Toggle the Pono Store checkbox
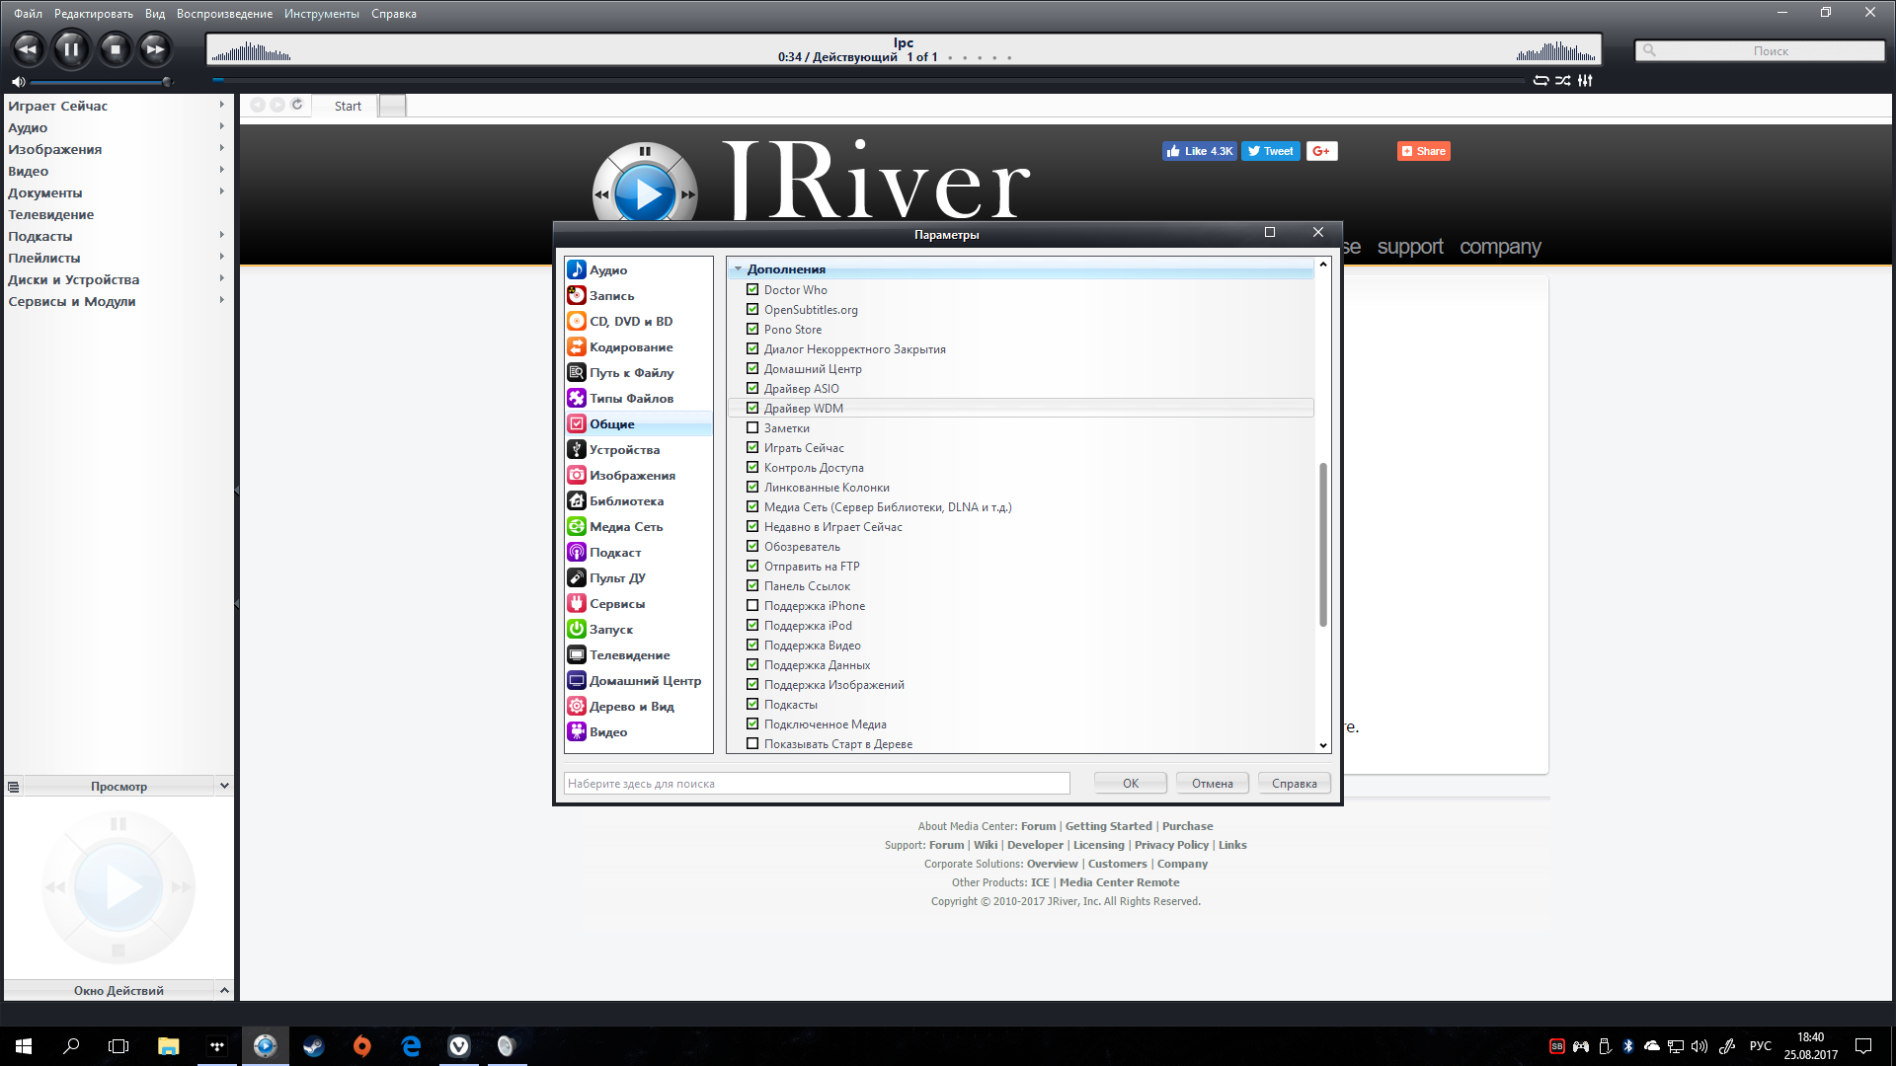The image size is (1896, 1066). point(752,329)
